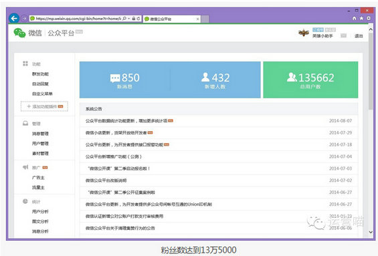Viewport: 378px width, 256px height.
Task: Click the page scrollbar up arrow
Action: point(371,29)
